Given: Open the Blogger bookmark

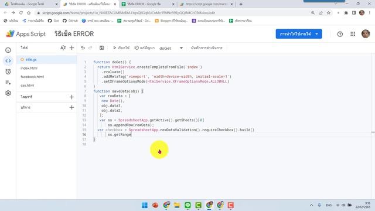Looking at the screenshot, I should tap(171, 21).
